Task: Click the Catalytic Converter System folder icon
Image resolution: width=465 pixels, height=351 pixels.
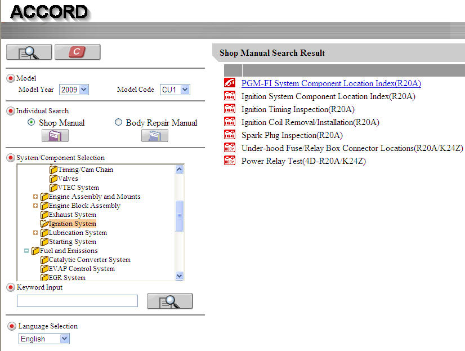Action: 44,260
